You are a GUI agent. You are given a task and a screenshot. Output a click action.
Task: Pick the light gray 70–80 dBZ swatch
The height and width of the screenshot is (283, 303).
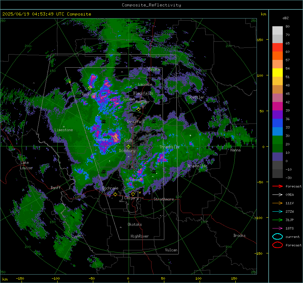[277, 31]
